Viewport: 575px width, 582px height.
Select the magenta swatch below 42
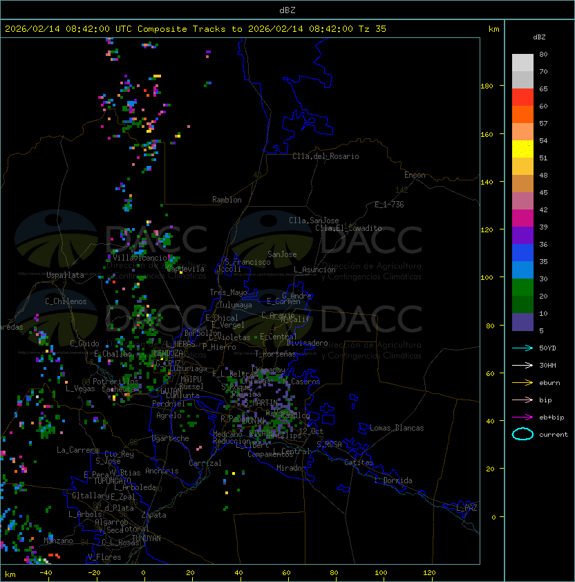pyautogui.click(x=522, y=218)
